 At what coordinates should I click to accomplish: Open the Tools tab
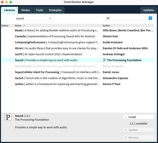[39, 10]
